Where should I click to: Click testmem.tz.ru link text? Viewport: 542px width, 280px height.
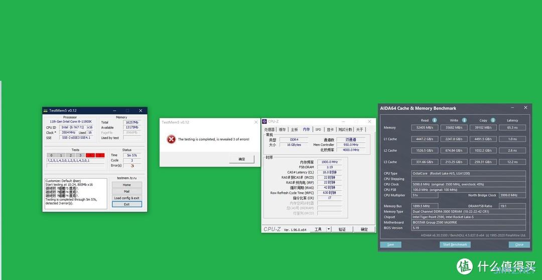[127, 178]
